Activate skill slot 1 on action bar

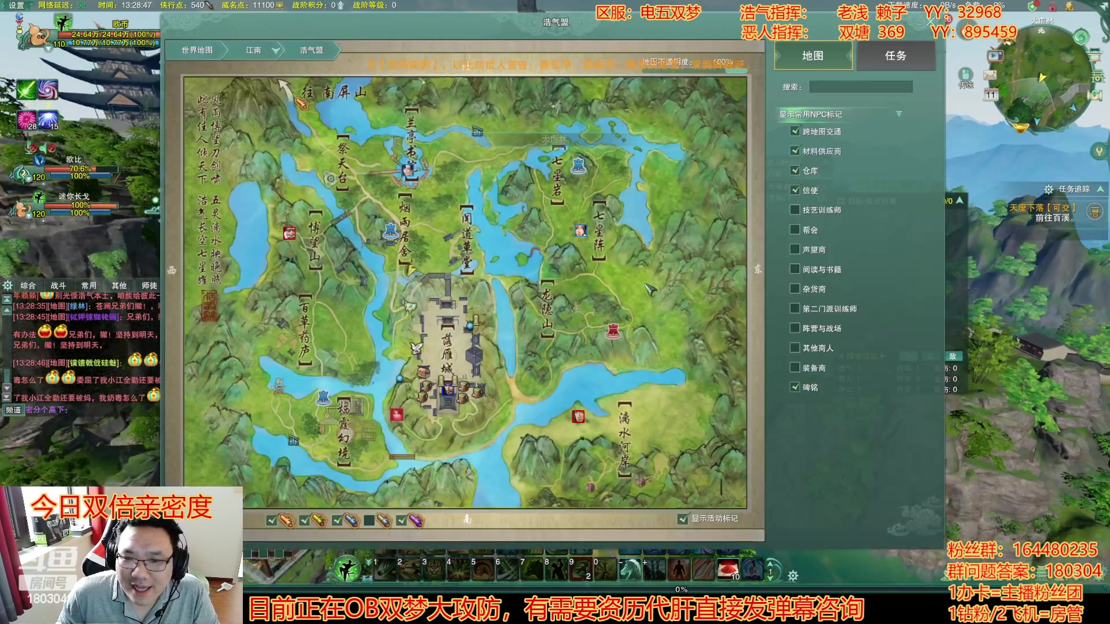pos(383,569)
